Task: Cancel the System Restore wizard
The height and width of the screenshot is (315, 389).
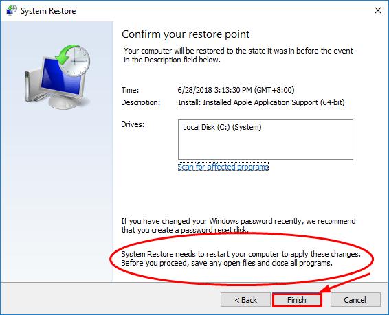Action: [355, 300]
